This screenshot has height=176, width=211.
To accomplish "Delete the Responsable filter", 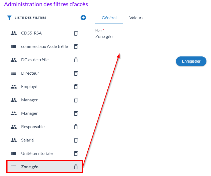I will [x=76, y=127].
